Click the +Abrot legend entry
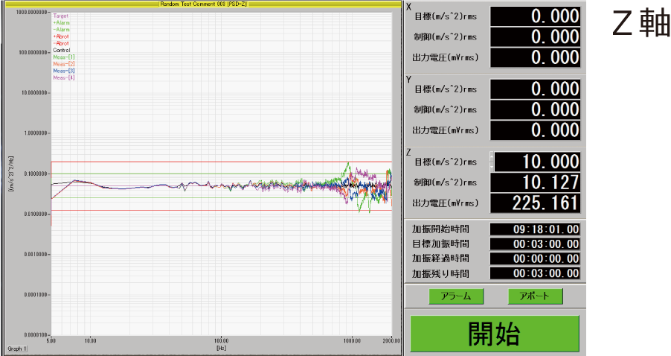The height and width of the screenshot is (356, 671). click(x=61, y=36)
